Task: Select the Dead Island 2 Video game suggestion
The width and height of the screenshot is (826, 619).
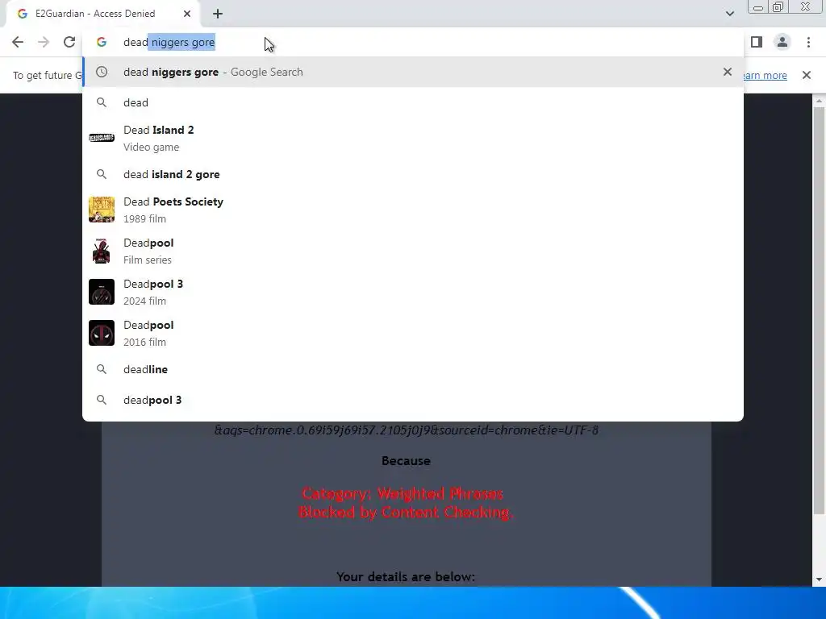Action: [x=413, y=139]
